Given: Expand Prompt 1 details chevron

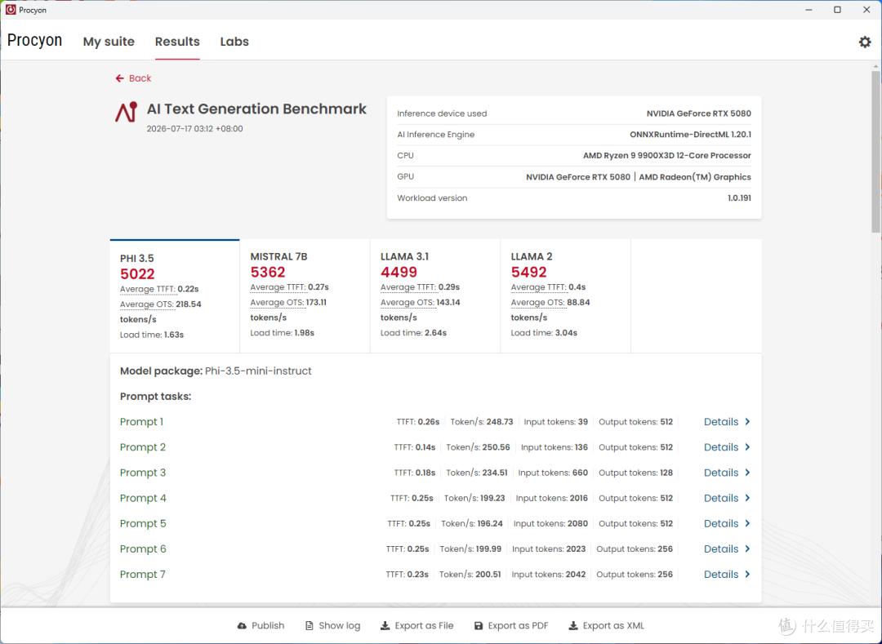Looking at the screenshot, I should (747, 421).
